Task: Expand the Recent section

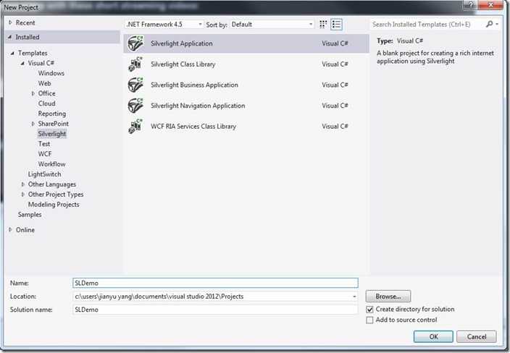Action: (10, 22)
